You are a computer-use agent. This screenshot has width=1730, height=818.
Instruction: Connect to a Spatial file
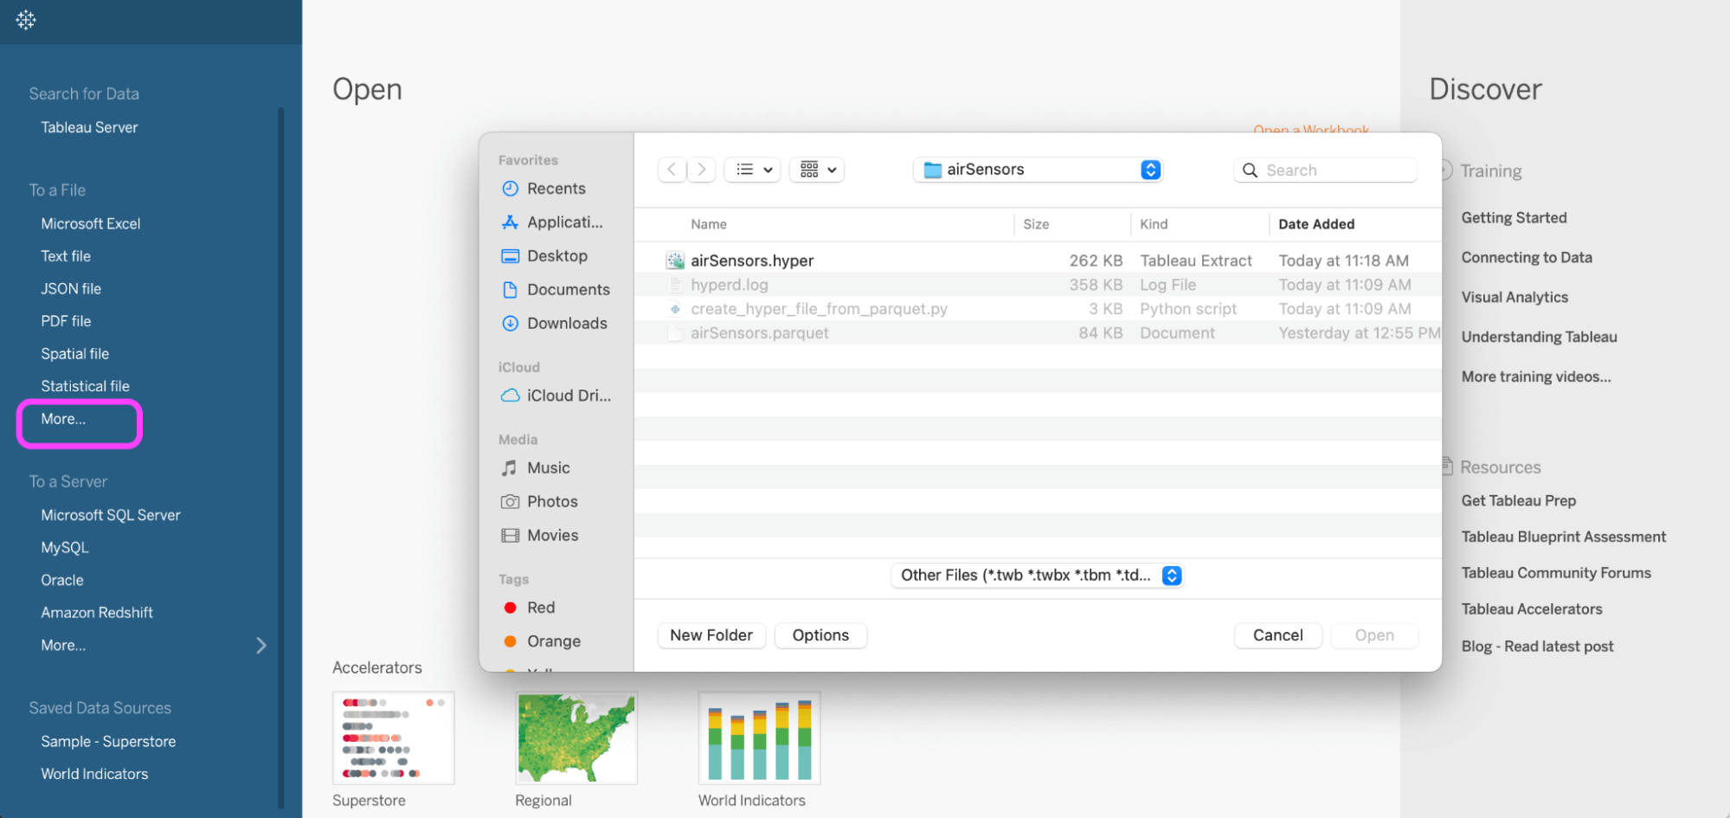click(75, 353)
